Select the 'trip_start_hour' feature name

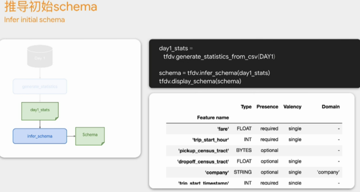tap(210, 140)
